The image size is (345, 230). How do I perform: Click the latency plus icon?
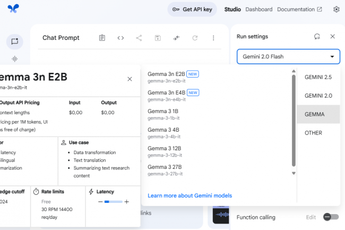[126, 202]
